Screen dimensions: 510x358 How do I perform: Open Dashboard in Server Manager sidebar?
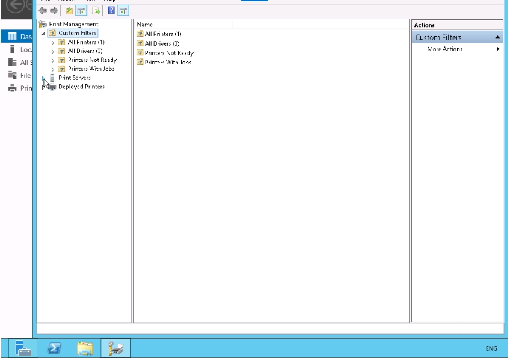[17, 37]
